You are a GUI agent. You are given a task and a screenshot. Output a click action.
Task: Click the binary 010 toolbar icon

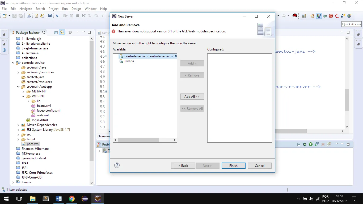click(29, 16)
